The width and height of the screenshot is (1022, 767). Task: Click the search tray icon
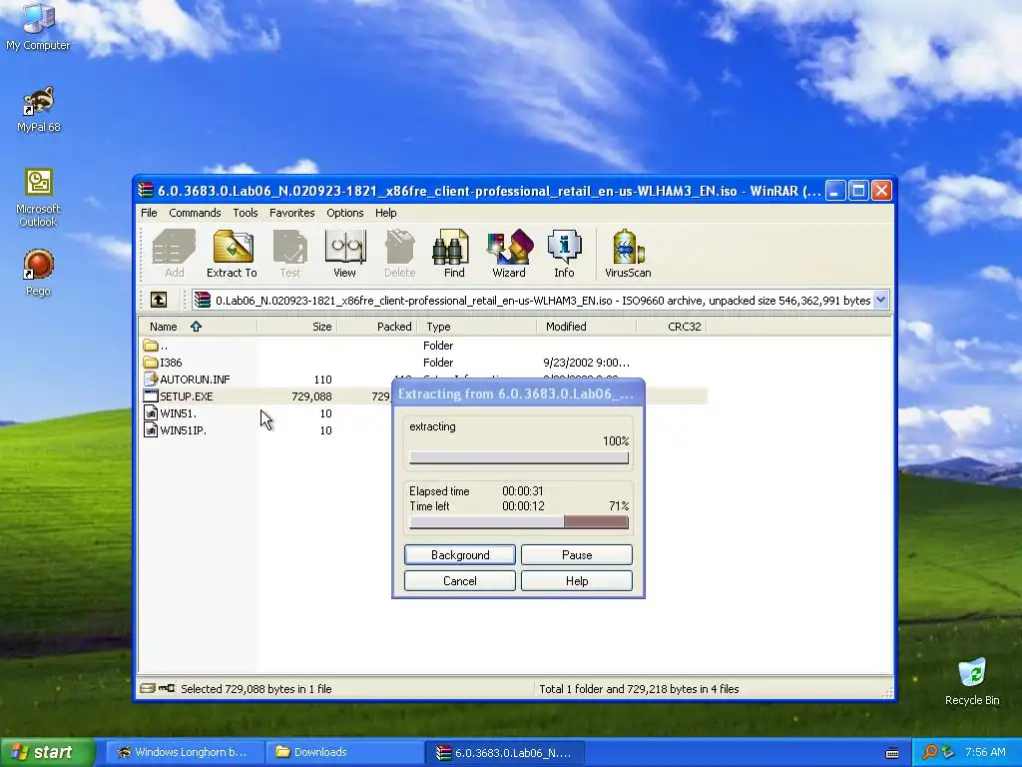point(930,752)
